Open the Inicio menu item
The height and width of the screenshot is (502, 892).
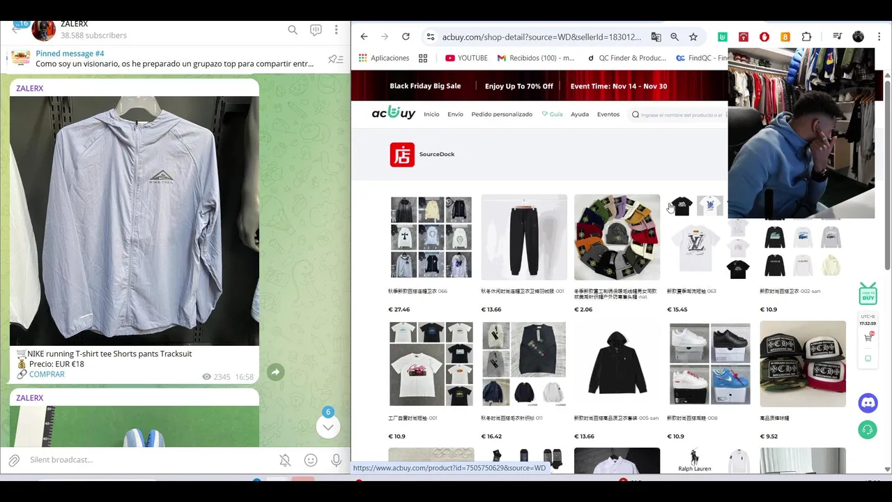431,114
